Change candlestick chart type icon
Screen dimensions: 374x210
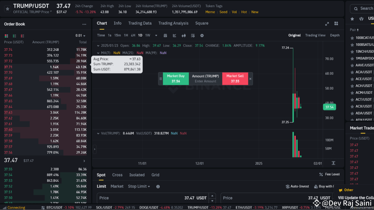coord(184,36)
